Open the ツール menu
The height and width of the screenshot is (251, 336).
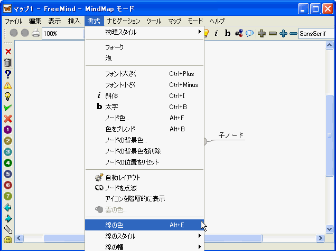(154, 21)
